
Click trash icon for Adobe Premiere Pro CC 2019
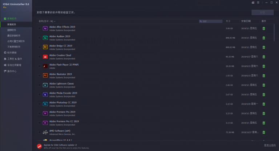(x=264, y=123)
